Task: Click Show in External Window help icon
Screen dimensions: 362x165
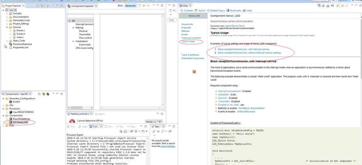Action: click(319, 5)
